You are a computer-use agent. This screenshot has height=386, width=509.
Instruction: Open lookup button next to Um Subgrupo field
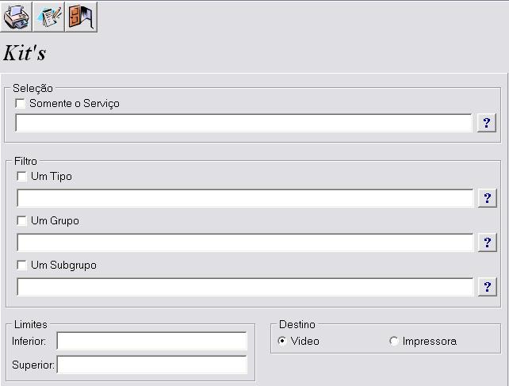pos(487,287)
